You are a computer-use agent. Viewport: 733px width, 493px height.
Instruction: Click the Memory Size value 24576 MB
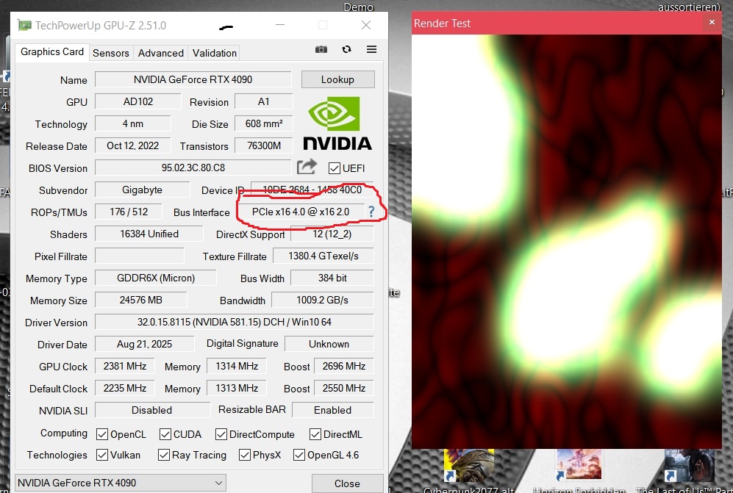click(x=140, y=300)
